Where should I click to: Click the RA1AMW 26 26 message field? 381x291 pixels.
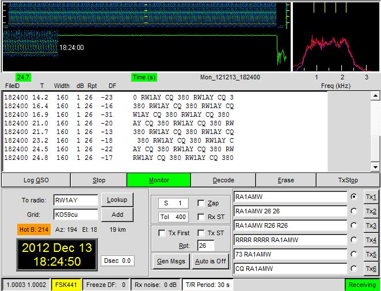pyautogui.click(x=290, y=211)
